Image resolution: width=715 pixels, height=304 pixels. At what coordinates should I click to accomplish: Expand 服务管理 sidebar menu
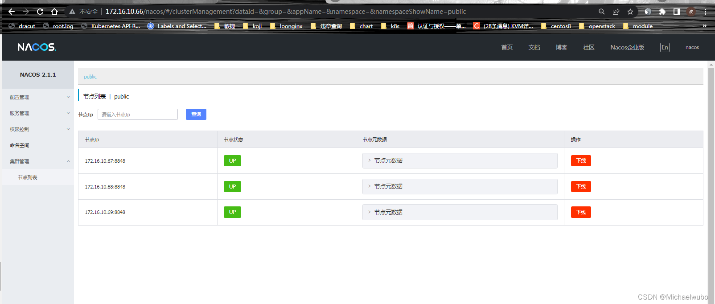tap(38, 113)
